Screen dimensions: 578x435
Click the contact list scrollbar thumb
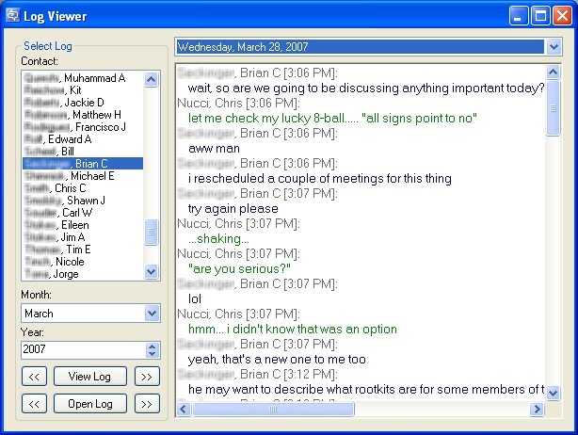click(152, 232)
